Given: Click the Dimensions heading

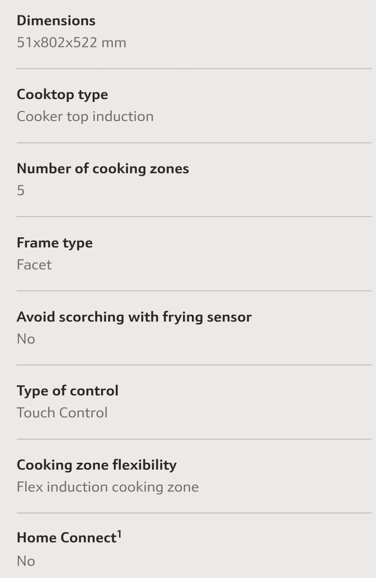Looking at the screenshot, I should (x=56, y=21).
